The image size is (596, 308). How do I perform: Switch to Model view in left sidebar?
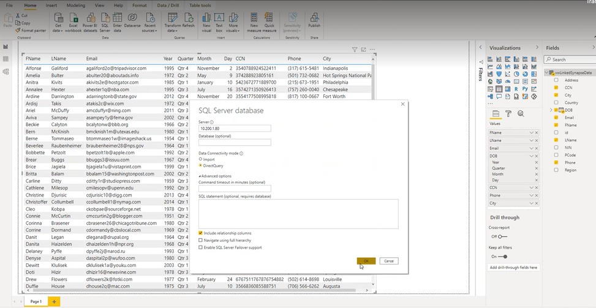coord(6,72)
